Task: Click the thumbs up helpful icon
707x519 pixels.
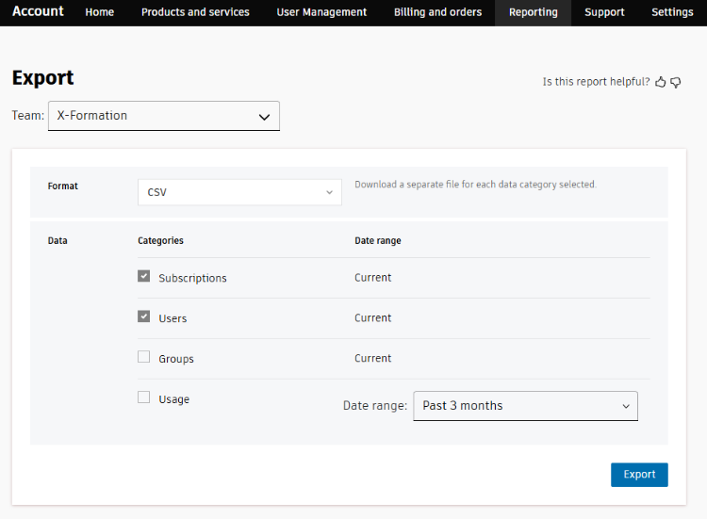Action: point(661,82)
